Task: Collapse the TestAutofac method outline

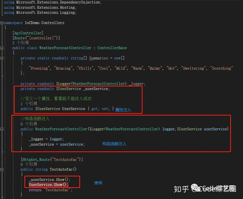Action: click(2, 169)
